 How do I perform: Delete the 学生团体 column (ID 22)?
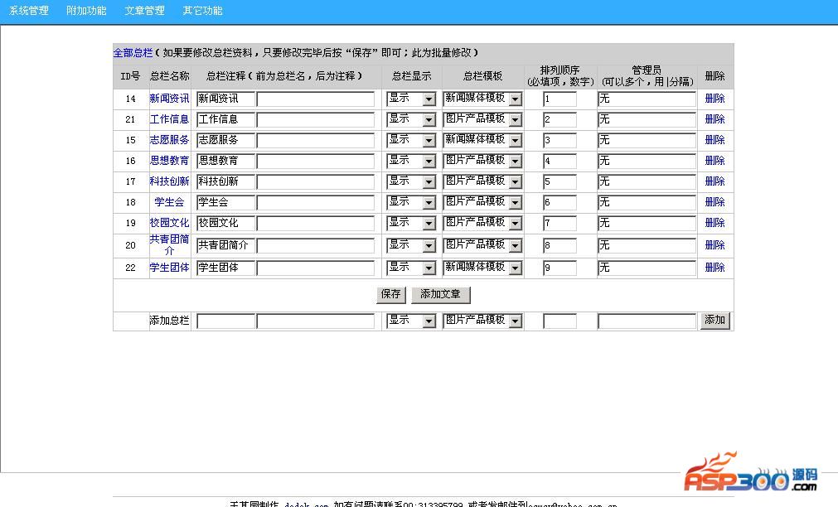715,268
